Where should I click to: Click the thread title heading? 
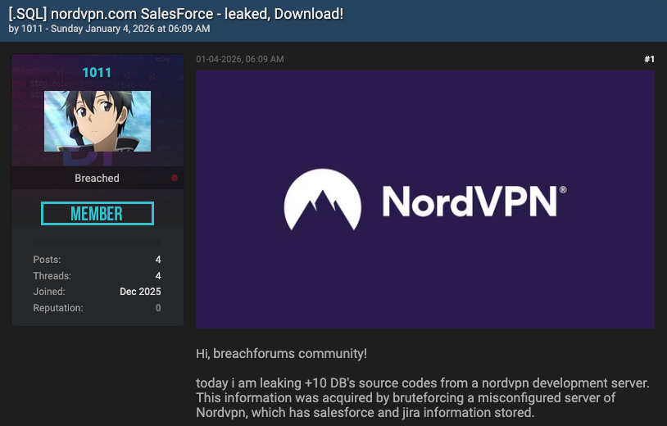pyautogui.click(x=176, y=13)
